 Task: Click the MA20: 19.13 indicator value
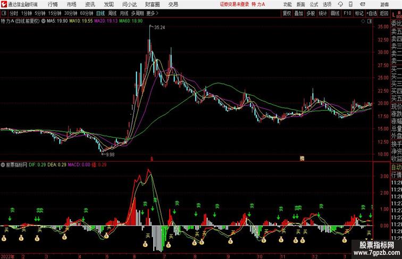[106, 21]
